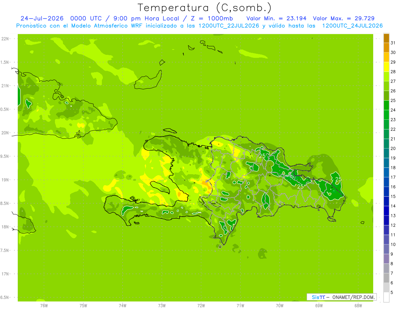Select the gray swatch between 6 and 7
The height and width of the screenshot is (310, 402).
386,278
